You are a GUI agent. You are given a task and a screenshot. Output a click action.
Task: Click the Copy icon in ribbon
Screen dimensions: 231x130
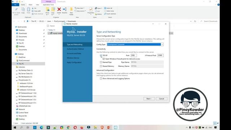23,10
